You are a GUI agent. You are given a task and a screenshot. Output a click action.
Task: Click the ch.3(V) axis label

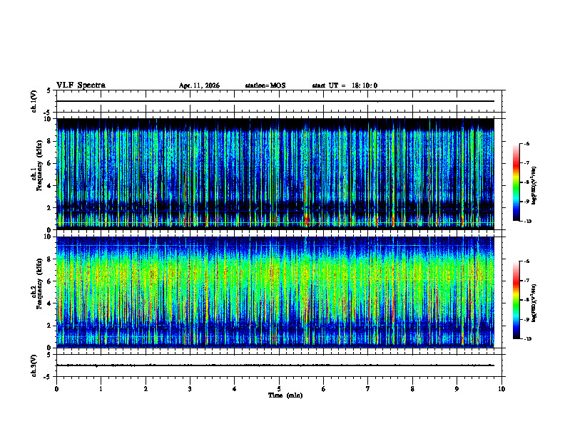[x=34, y=365]
